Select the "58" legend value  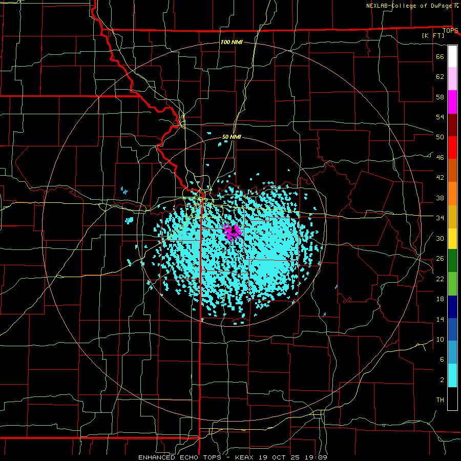(x=440, y=97)
